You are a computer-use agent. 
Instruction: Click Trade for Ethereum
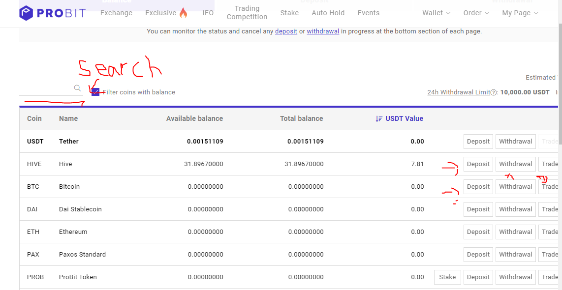point(549,232)
